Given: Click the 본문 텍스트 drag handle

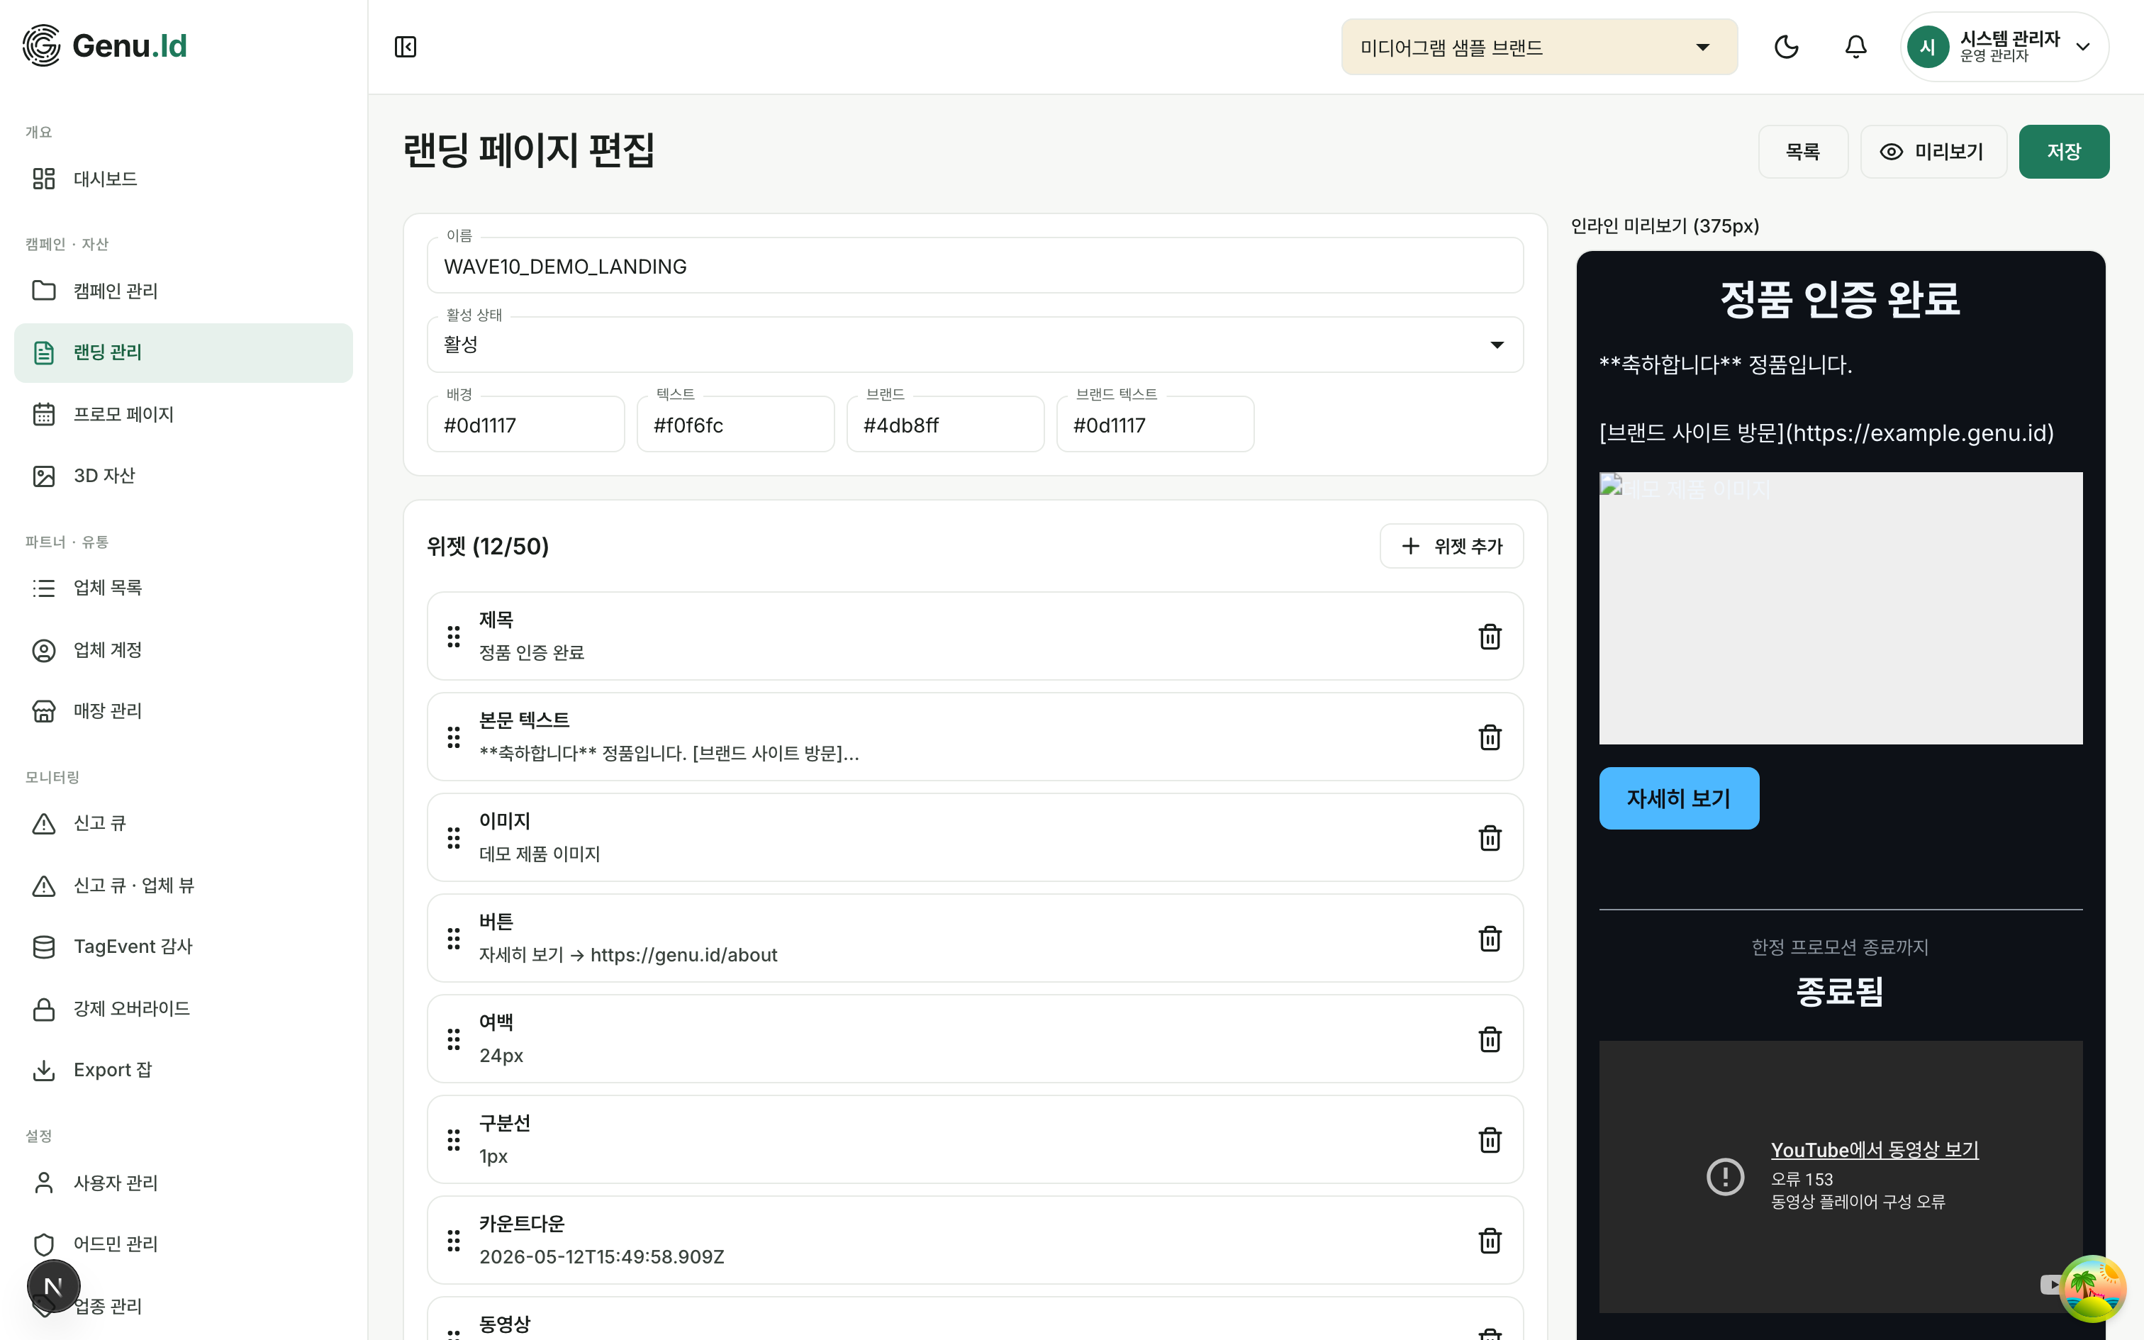Looking at the screenshot, I should pos(454,737).
